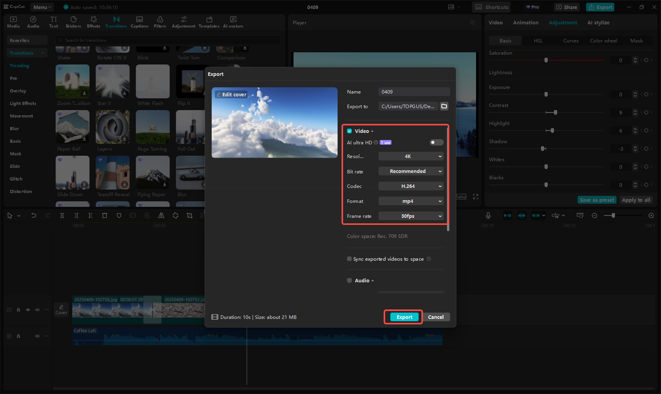Switch to the Animation tab
The width and height of the screenshot is (661, 394).
pyautogui.click(x=526, y=23)
